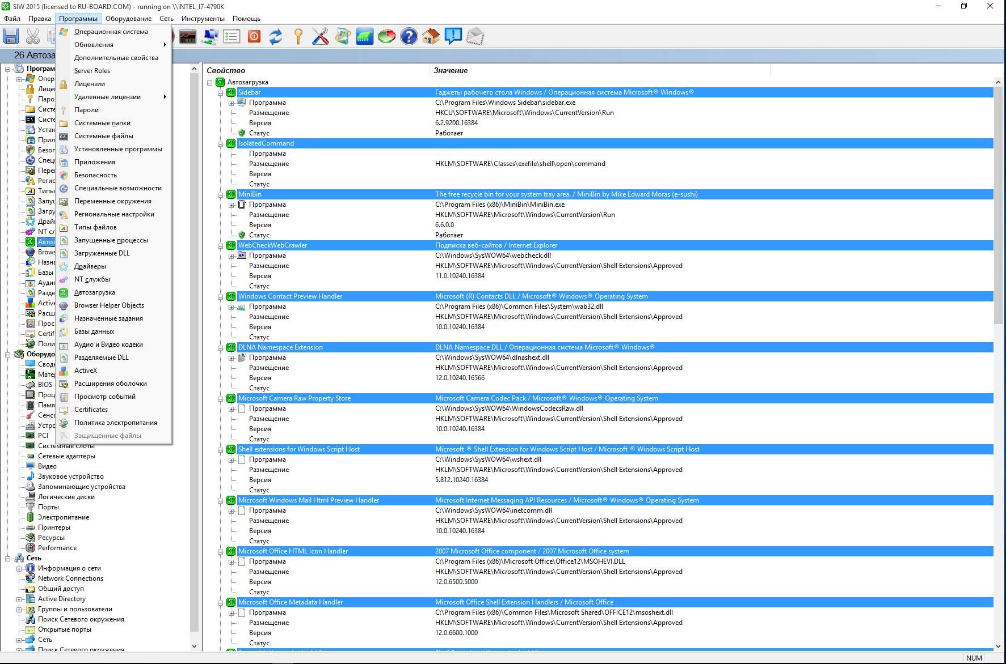Screen dimensions: 1006x664
Task: Expand Информация о сети tree node
Action: click(x=19, y=569)
